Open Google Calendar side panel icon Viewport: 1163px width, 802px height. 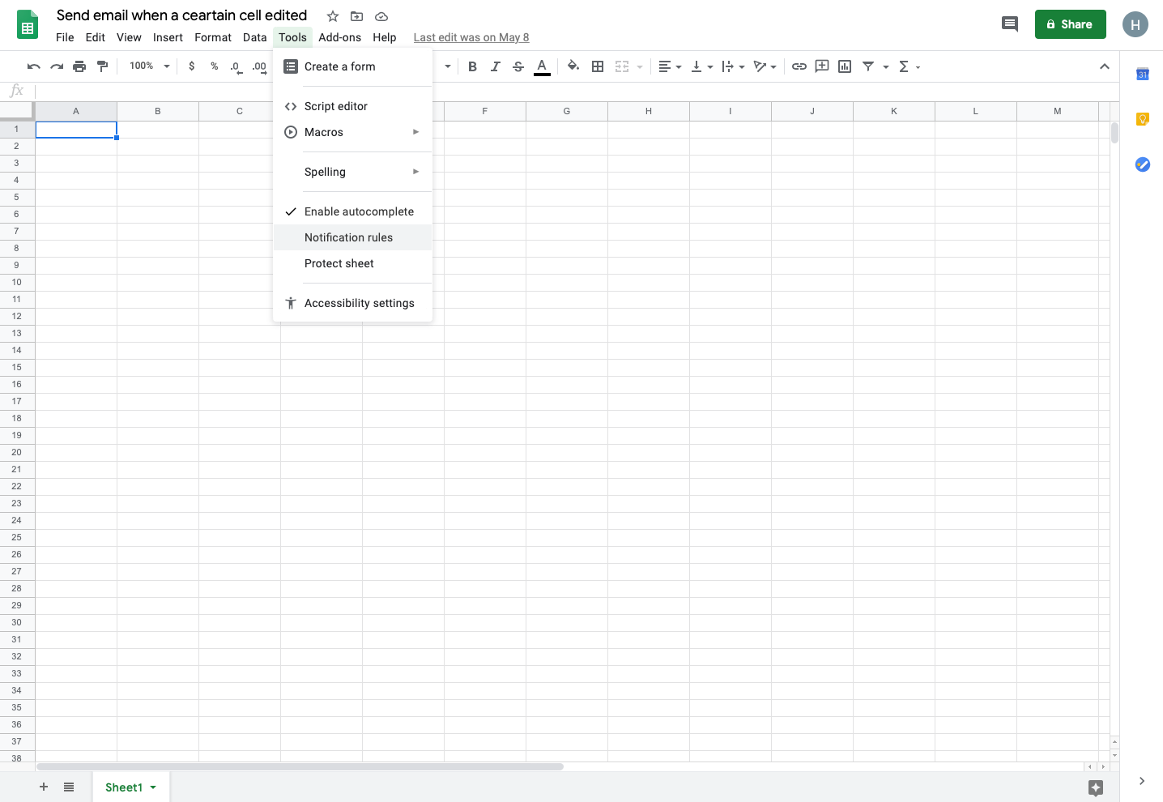[1143, 75]
